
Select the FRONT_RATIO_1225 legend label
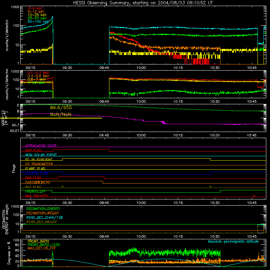44,245
